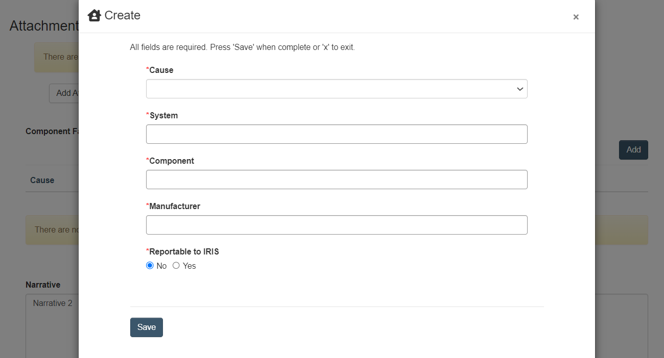Click the Manufacturer field label

(175, 207)
